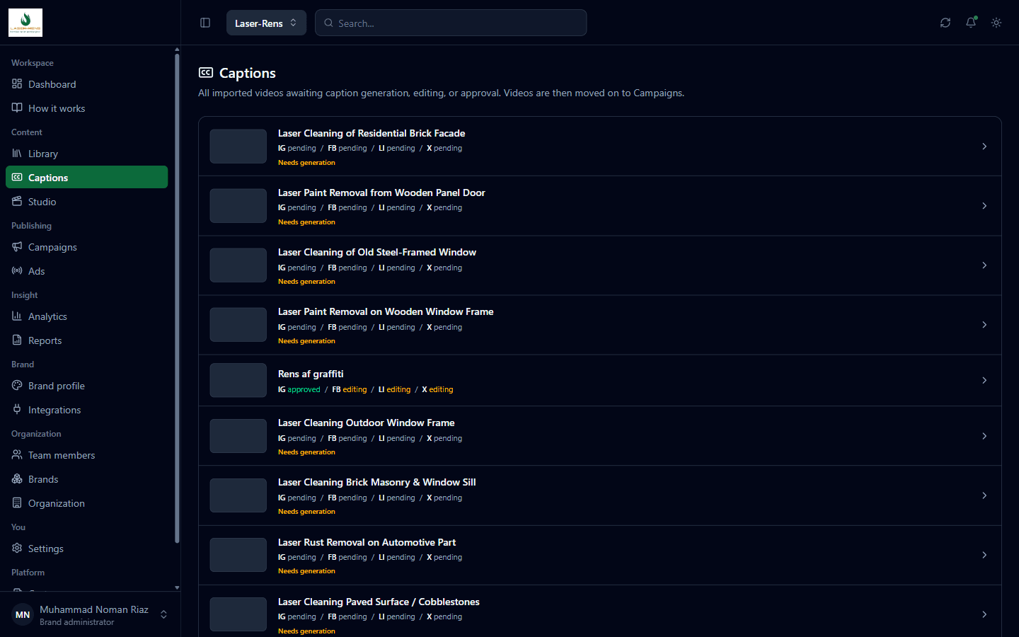
Task: Open the Laser Cleaning Outdoor Window Frame title
Action: [x=367, y=423]
